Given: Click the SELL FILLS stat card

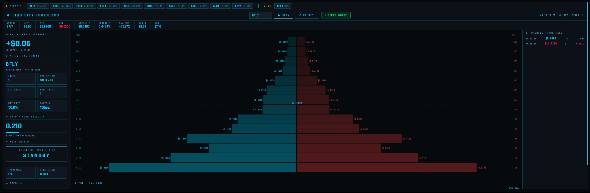Looking at the screenshot, I should [x=52, y=92].
